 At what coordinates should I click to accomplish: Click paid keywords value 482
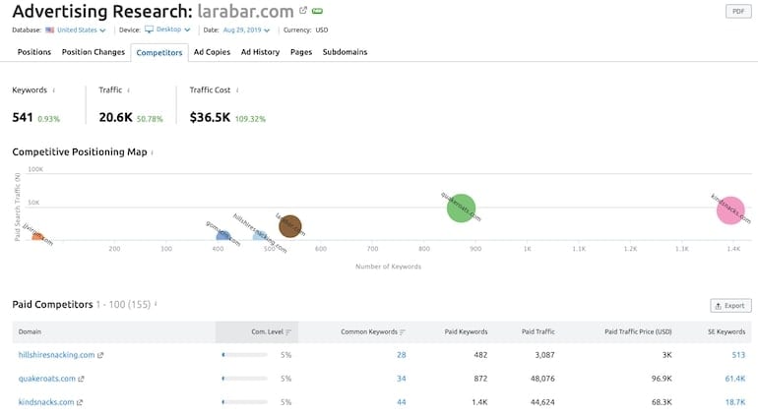click(x=480, y=355)
